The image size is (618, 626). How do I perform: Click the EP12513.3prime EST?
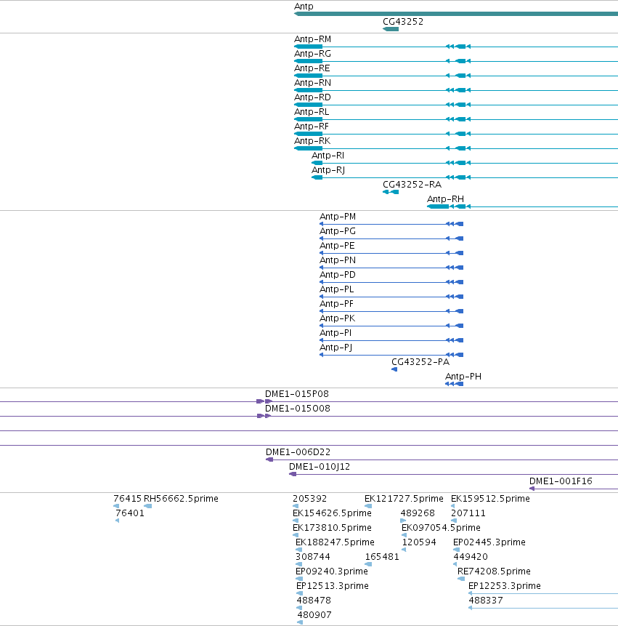(x=299, y=593)
